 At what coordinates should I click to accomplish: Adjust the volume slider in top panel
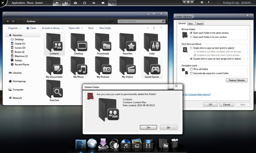tap(209, 2)
